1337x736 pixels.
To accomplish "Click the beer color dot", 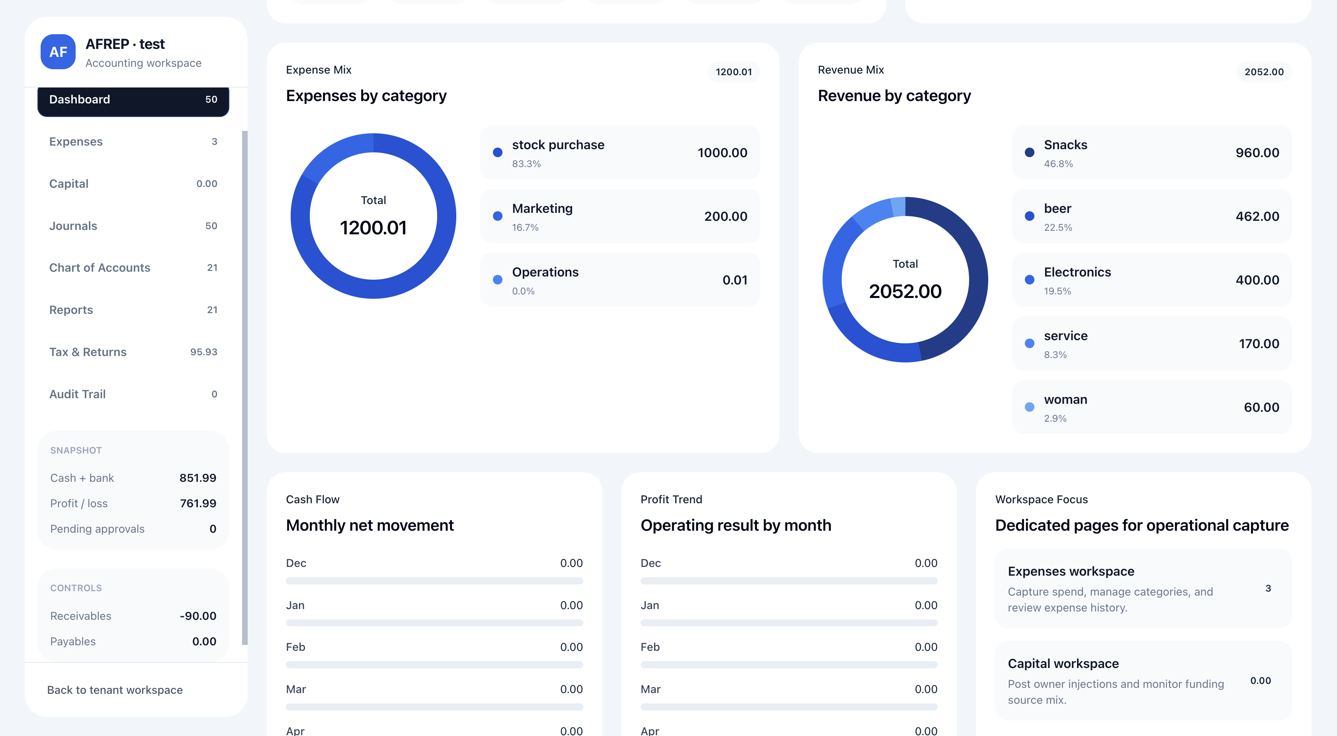I will 1029,216.
